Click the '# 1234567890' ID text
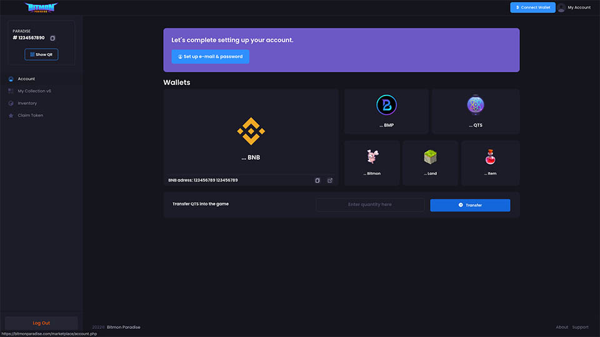 click(x=29, y=38)
